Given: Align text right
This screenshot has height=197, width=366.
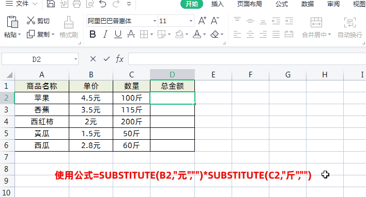Looking at the screenshot, I should [263, 35].
